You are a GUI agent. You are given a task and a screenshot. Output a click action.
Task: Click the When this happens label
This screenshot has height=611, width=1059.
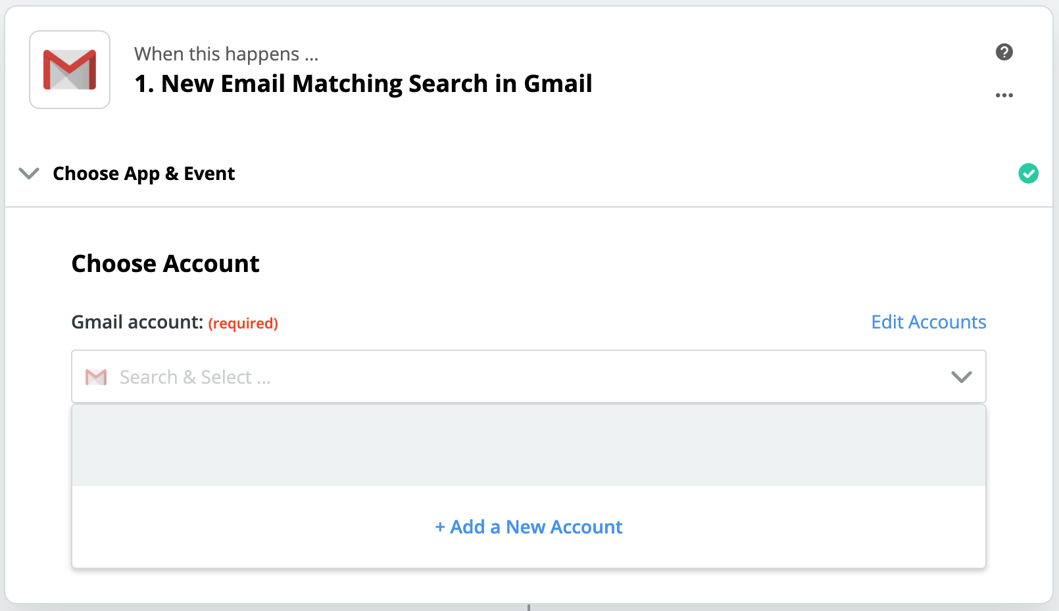click(x=226, y=54)
